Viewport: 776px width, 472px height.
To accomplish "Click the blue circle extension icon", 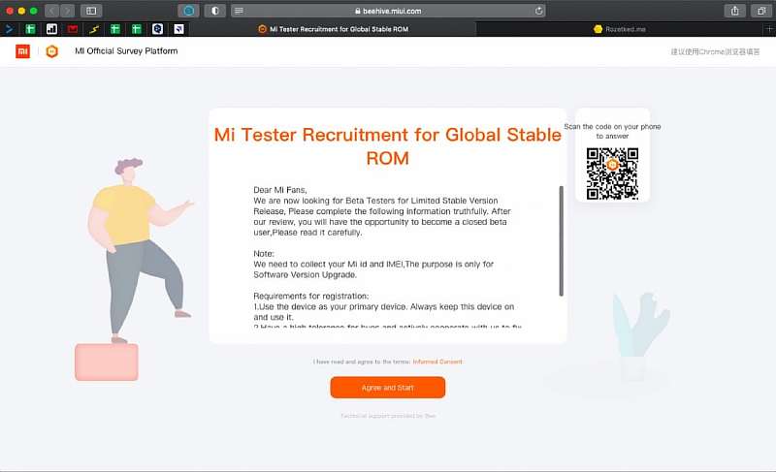I will point(189,11).
